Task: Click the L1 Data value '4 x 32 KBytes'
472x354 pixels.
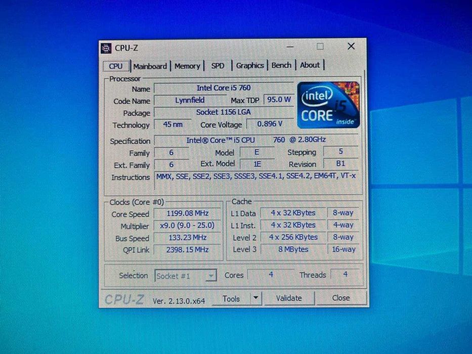Action: [x=293, y=213]
